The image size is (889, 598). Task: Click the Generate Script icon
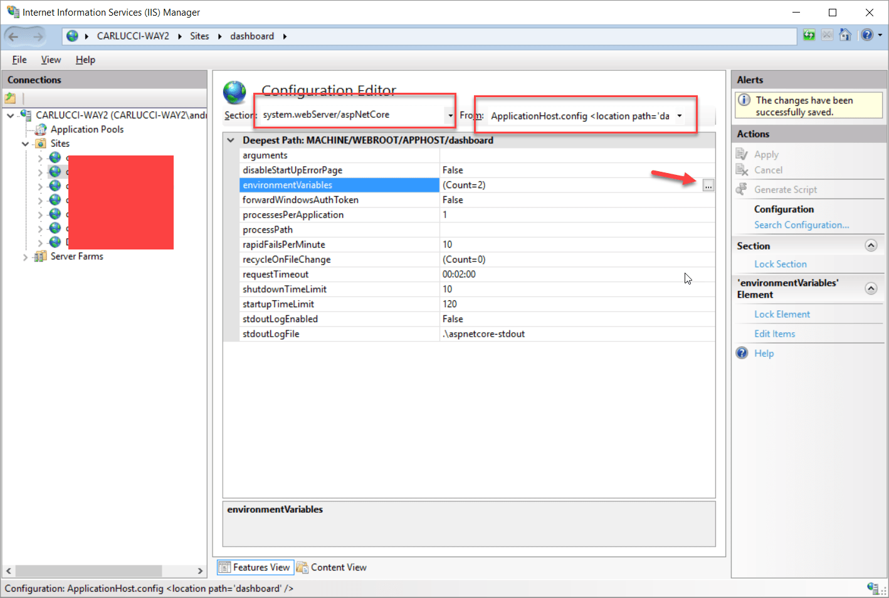coord(742,189)
